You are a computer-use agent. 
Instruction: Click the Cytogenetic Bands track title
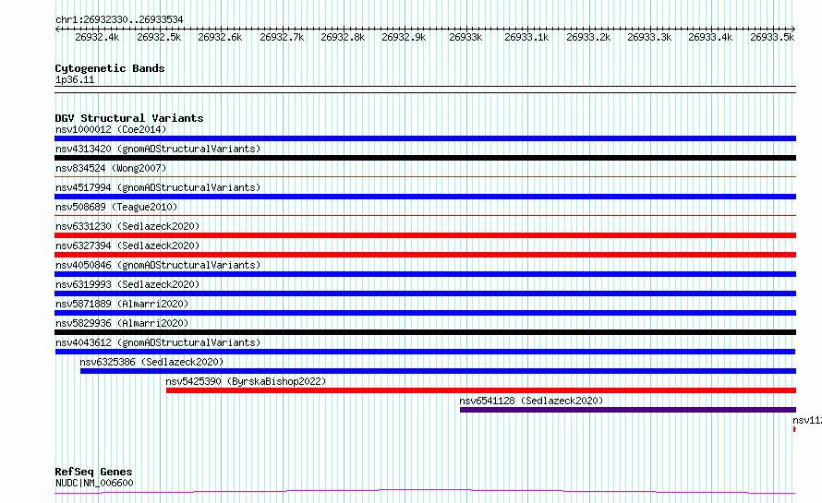[x=110, y=68]
